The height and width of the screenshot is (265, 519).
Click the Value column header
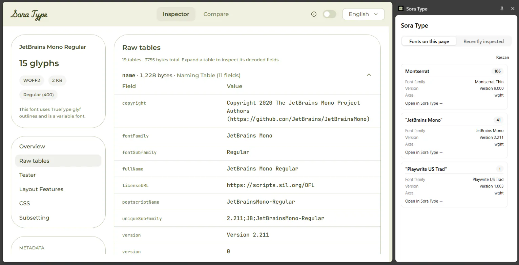click(x=234, y=86)
